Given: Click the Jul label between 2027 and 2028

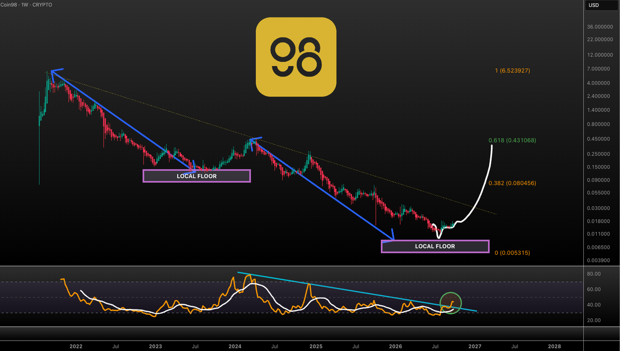Looking at the screenshot, I should tap(515, 345).
